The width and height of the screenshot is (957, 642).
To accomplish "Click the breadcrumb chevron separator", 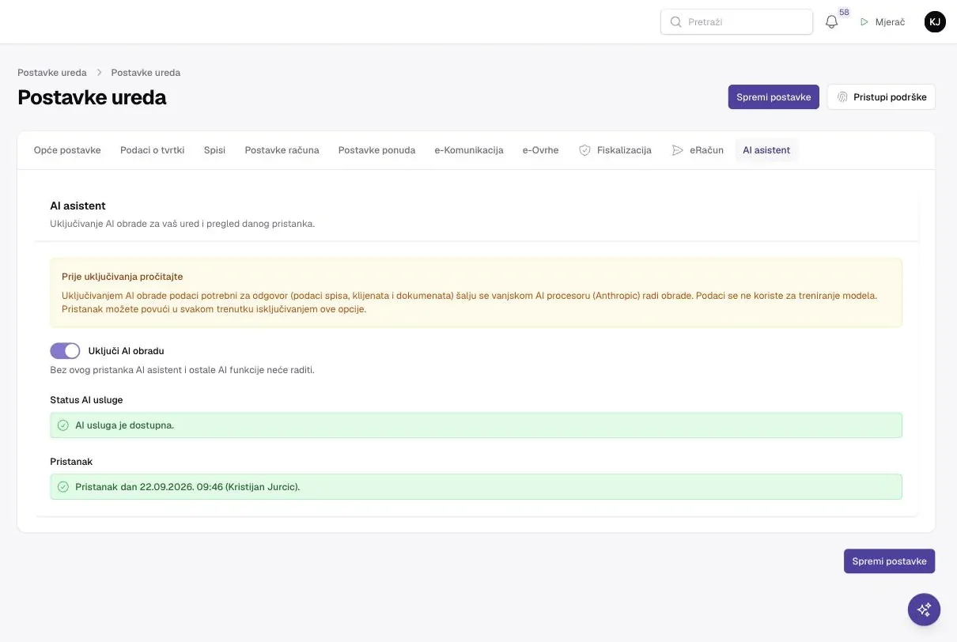I will coord(99,73).
